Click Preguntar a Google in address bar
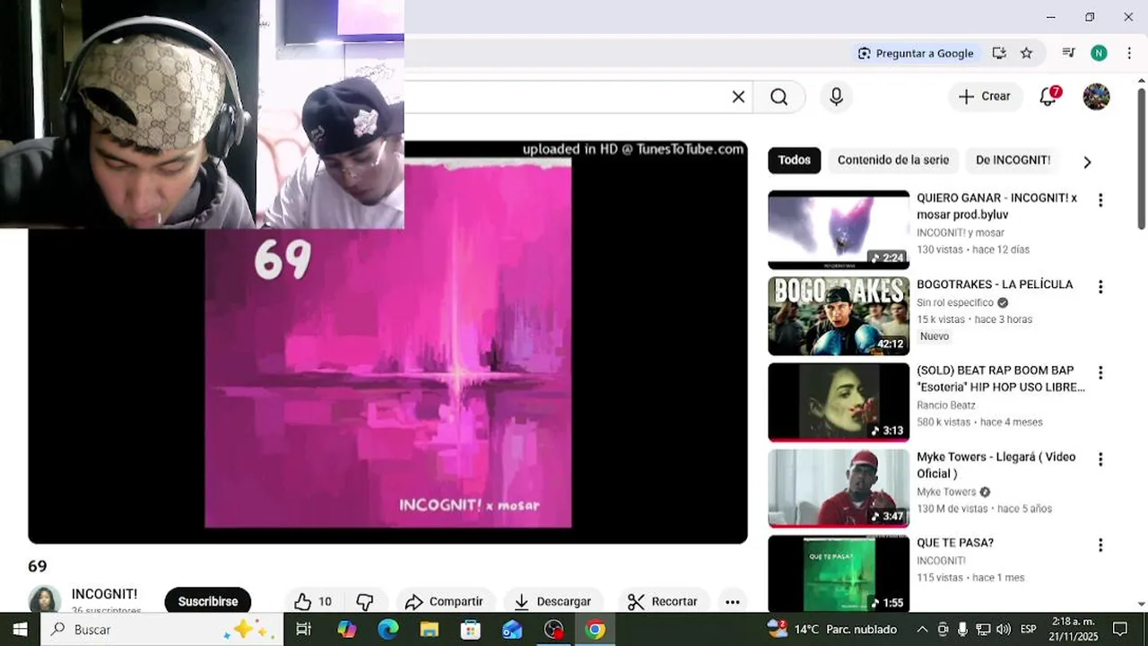The width and height of the screenshot is (1148, 646). tap(916, 53)
